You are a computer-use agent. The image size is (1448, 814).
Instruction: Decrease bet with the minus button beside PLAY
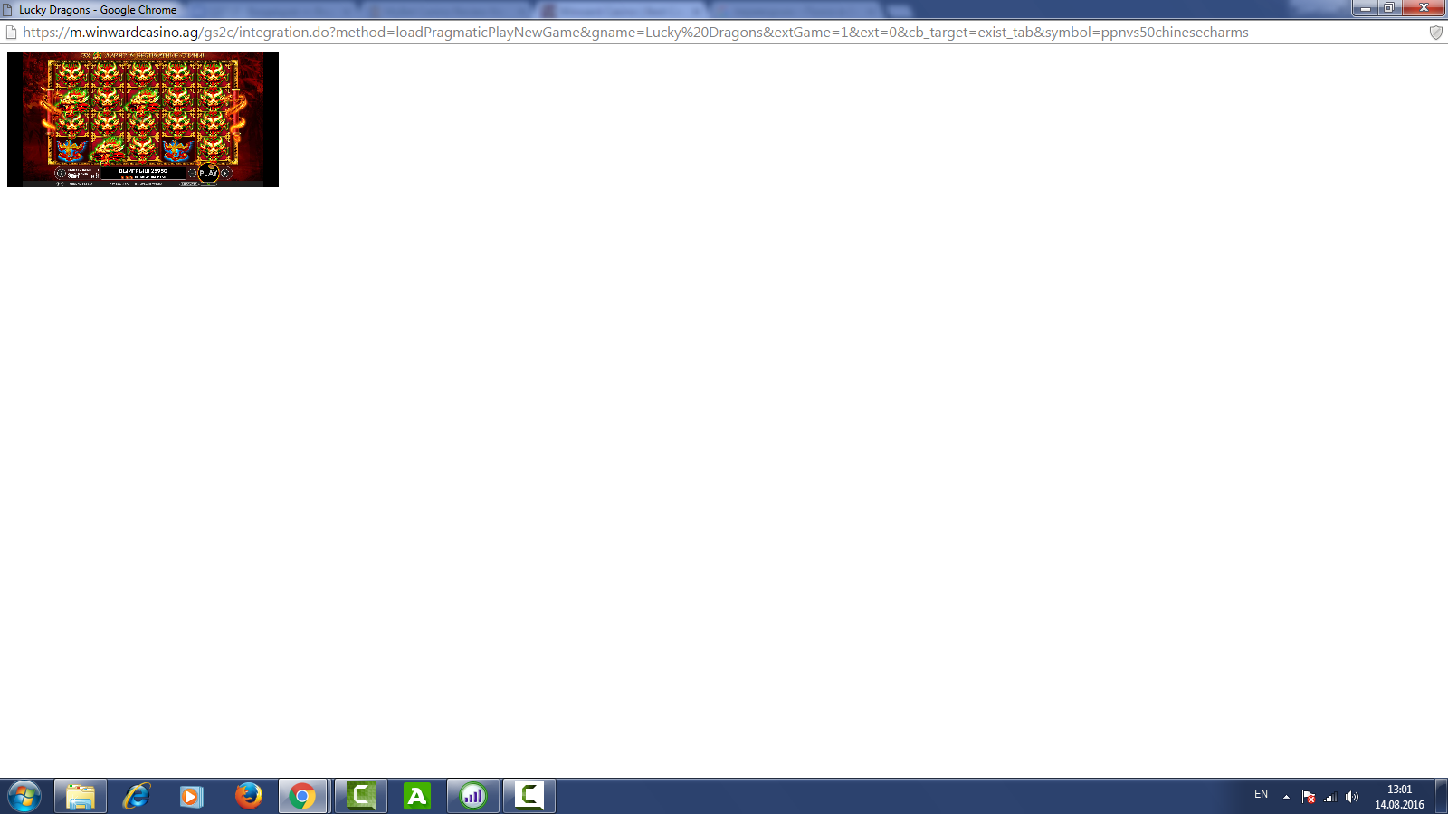[192, 173]
